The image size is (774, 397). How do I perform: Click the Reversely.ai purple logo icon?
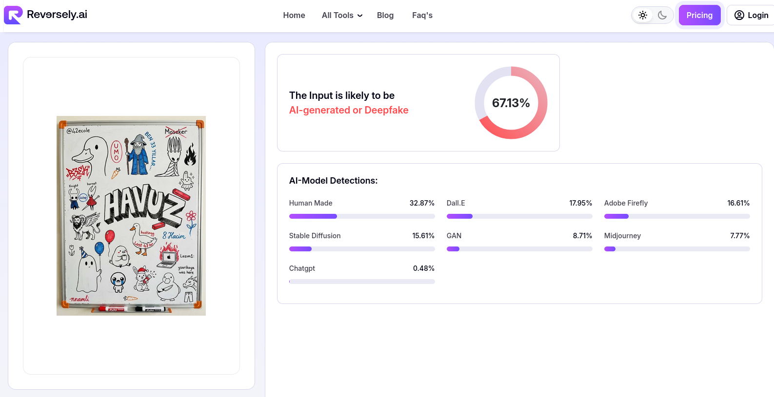13,15
